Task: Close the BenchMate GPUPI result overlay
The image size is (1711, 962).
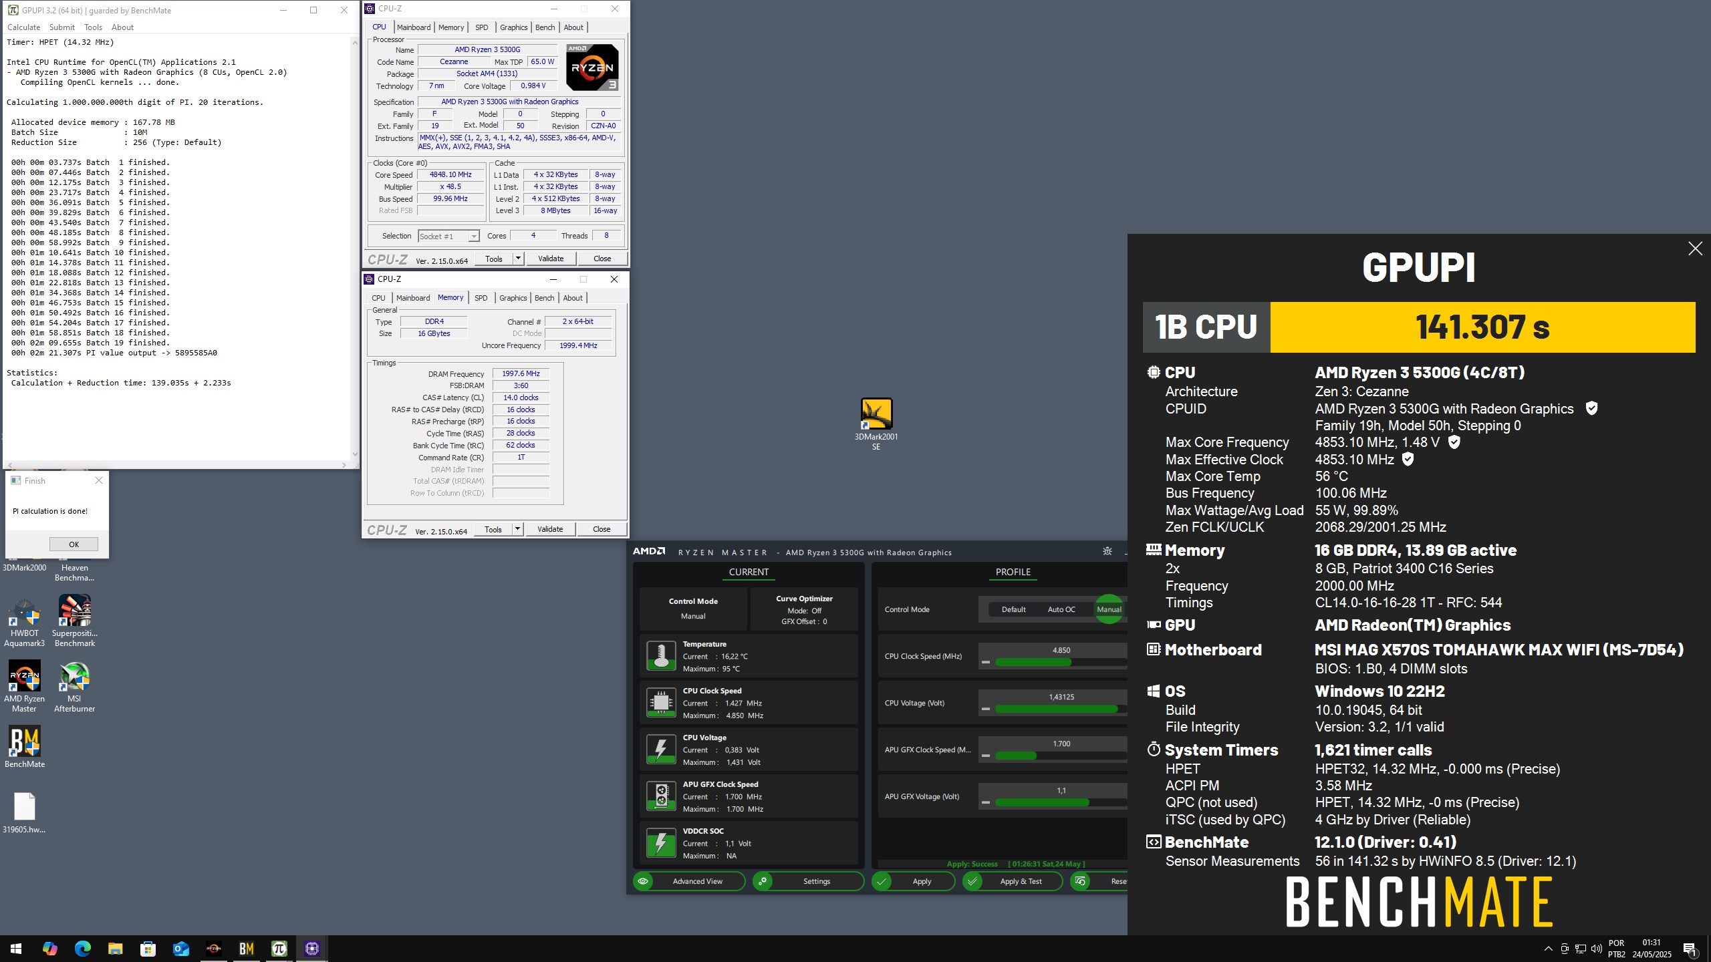Action: pyautogui.click(x=1695, y=249)
